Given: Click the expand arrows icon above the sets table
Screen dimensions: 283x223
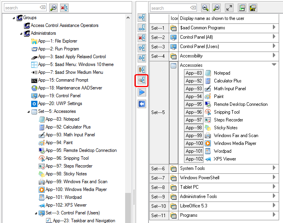Looking at the screenshot, I should [x=229, y=7].
